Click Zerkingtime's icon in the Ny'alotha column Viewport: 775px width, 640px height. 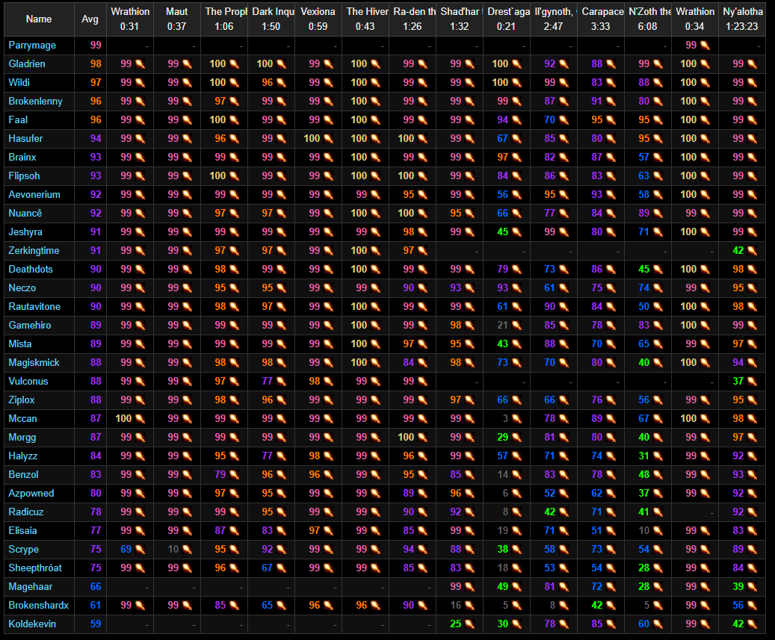(753, 251)
